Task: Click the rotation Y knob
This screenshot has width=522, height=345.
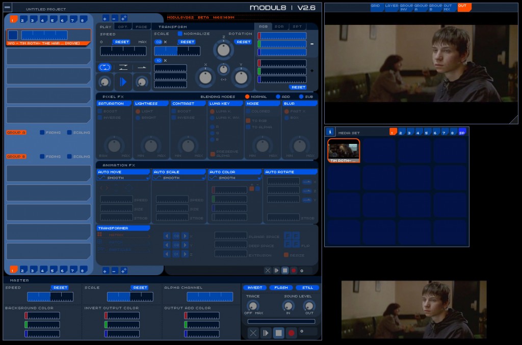Action: tap(241, 77)
